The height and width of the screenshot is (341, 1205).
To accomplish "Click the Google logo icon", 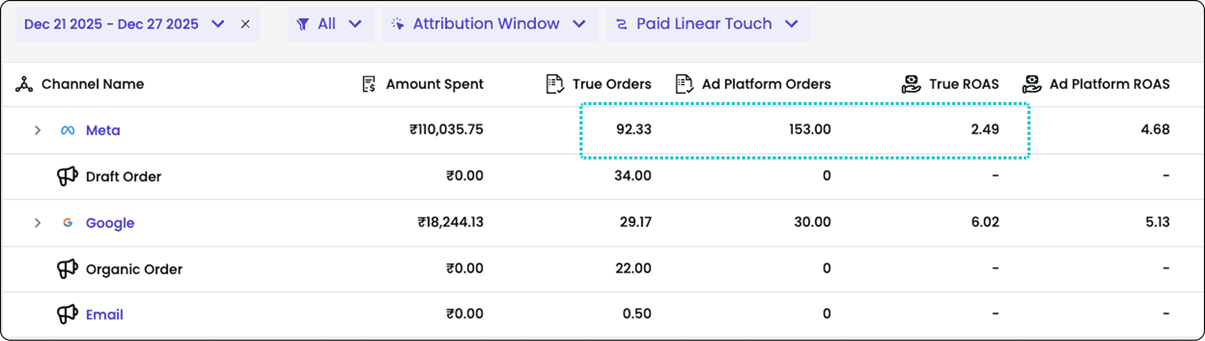I will 68,223.
